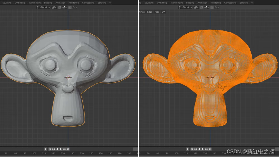Image resolution: width=279 pixels, height=157 pixels.
Task: Toggle proportional editing in left window
Action: pyautogui.click(x=70, y=7)
